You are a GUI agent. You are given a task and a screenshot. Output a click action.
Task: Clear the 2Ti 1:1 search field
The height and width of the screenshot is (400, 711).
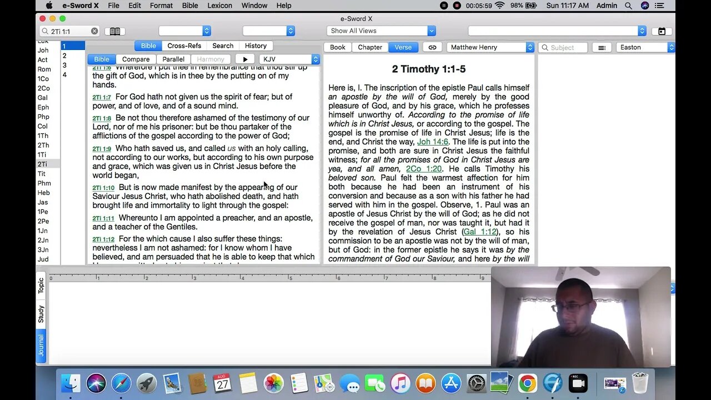[94, 31]
